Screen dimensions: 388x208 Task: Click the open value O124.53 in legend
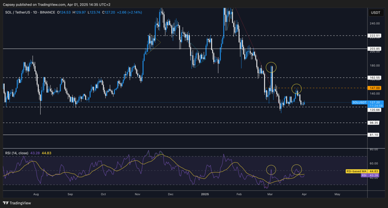63,12
